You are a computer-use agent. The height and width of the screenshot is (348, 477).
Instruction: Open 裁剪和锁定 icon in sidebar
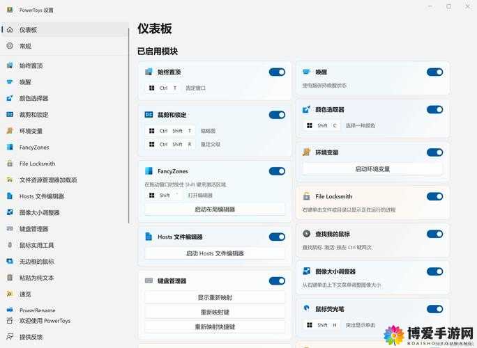pos(10,114)
